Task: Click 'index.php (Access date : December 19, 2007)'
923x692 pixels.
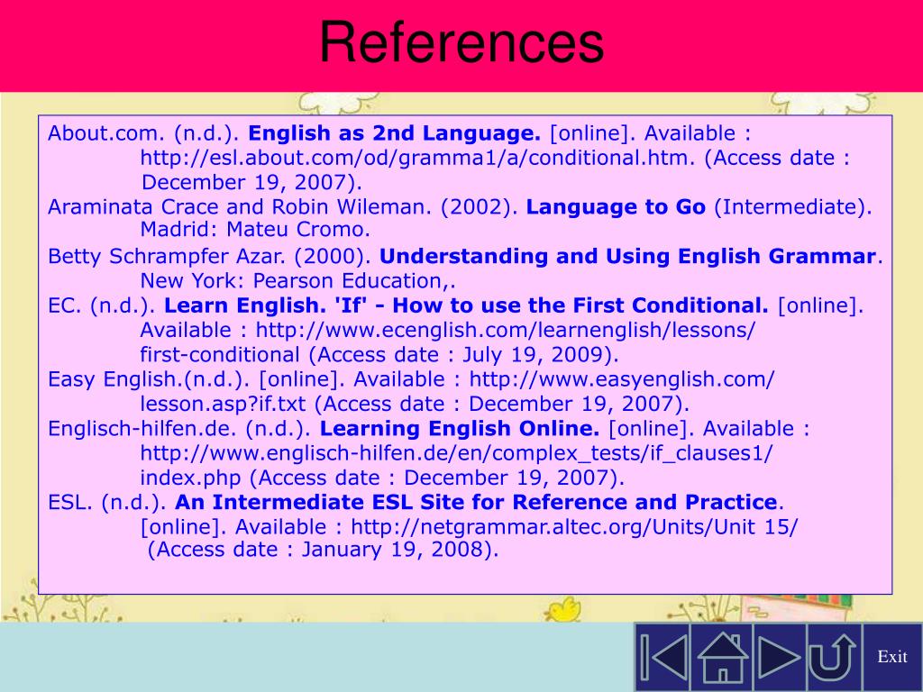Action: click(382, 478)
